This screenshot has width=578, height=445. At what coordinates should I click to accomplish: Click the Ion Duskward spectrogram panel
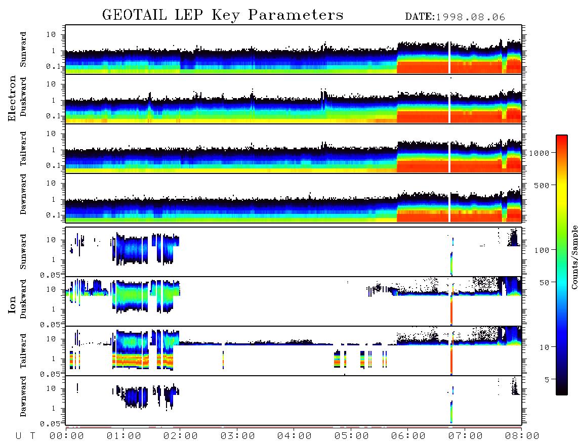(294, 301)
